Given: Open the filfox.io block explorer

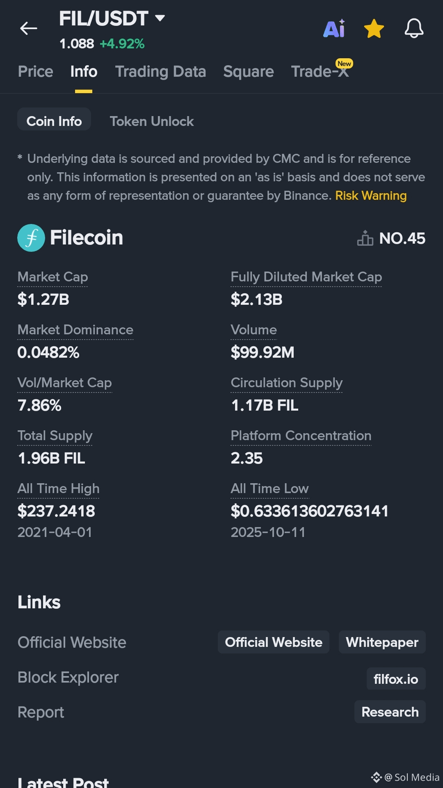Looking at the screenshot, I should point(396,679).
